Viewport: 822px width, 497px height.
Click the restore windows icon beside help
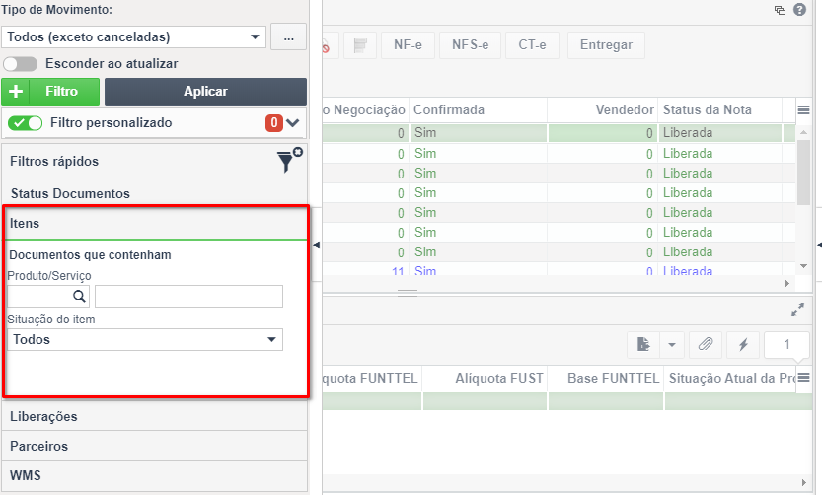780,10
